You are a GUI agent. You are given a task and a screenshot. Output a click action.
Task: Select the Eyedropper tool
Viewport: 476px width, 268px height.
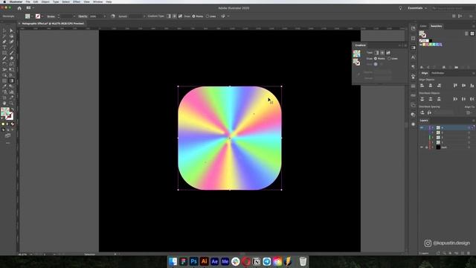point(4,86)
